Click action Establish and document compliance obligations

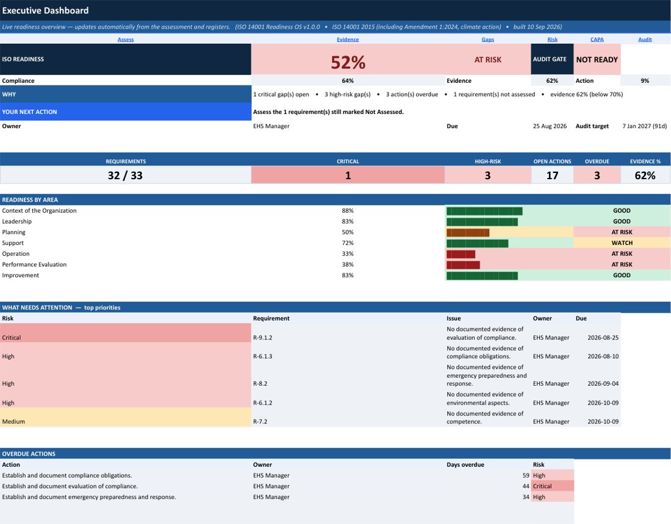(66, 476)
